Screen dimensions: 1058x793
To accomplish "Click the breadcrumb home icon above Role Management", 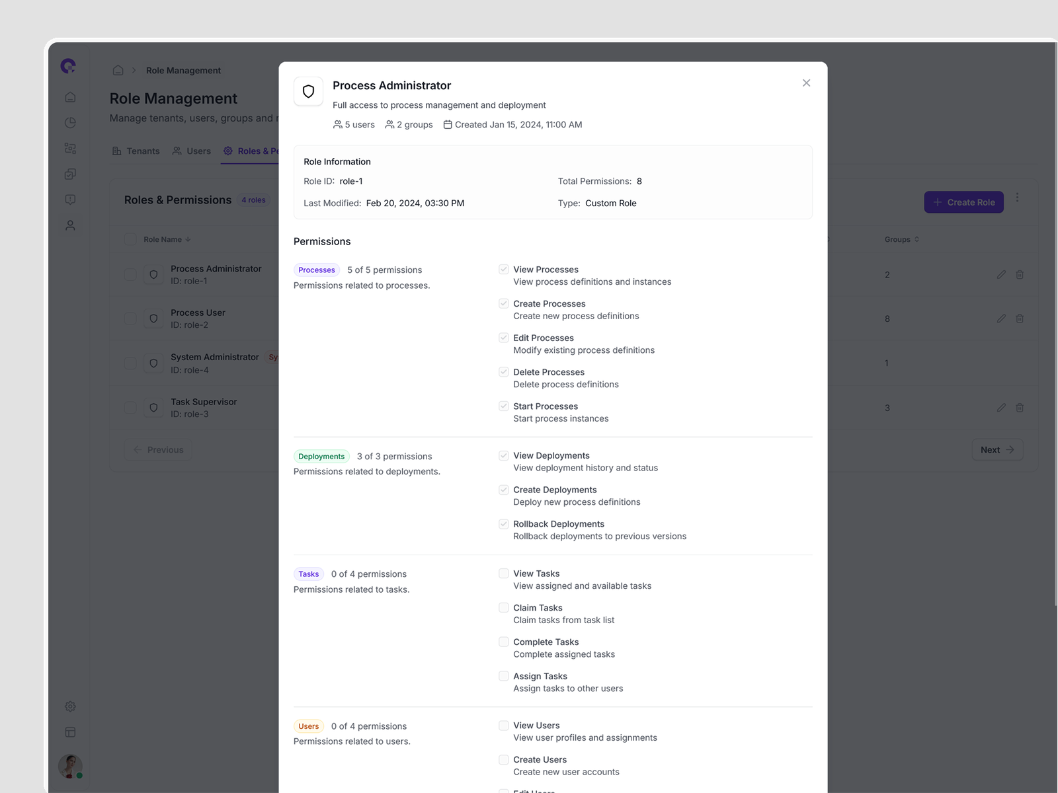I will coord(118,70).
